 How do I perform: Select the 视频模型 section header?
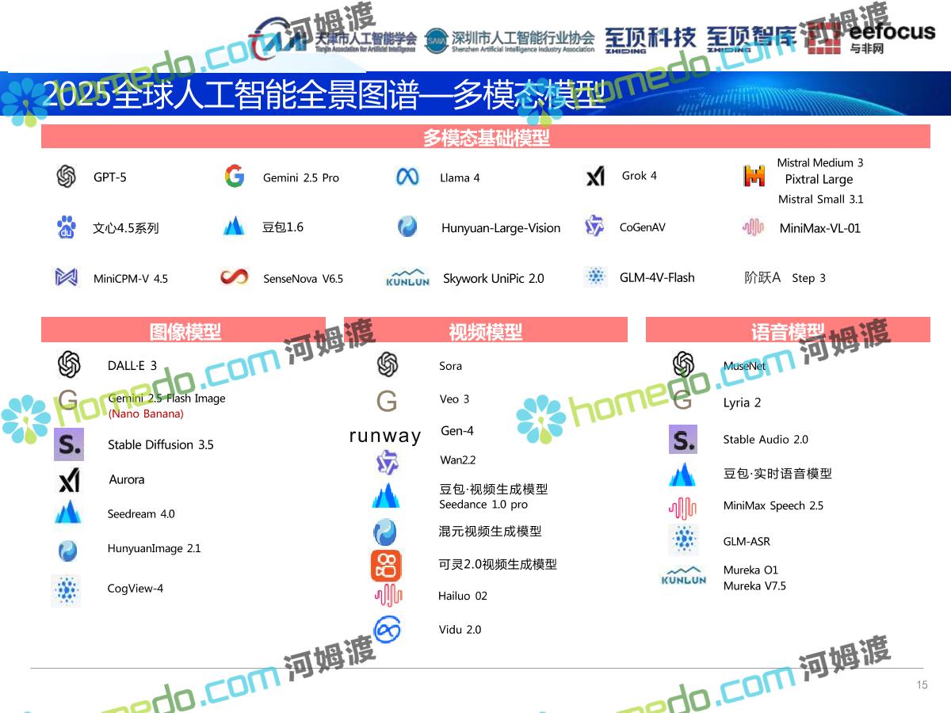485,331
